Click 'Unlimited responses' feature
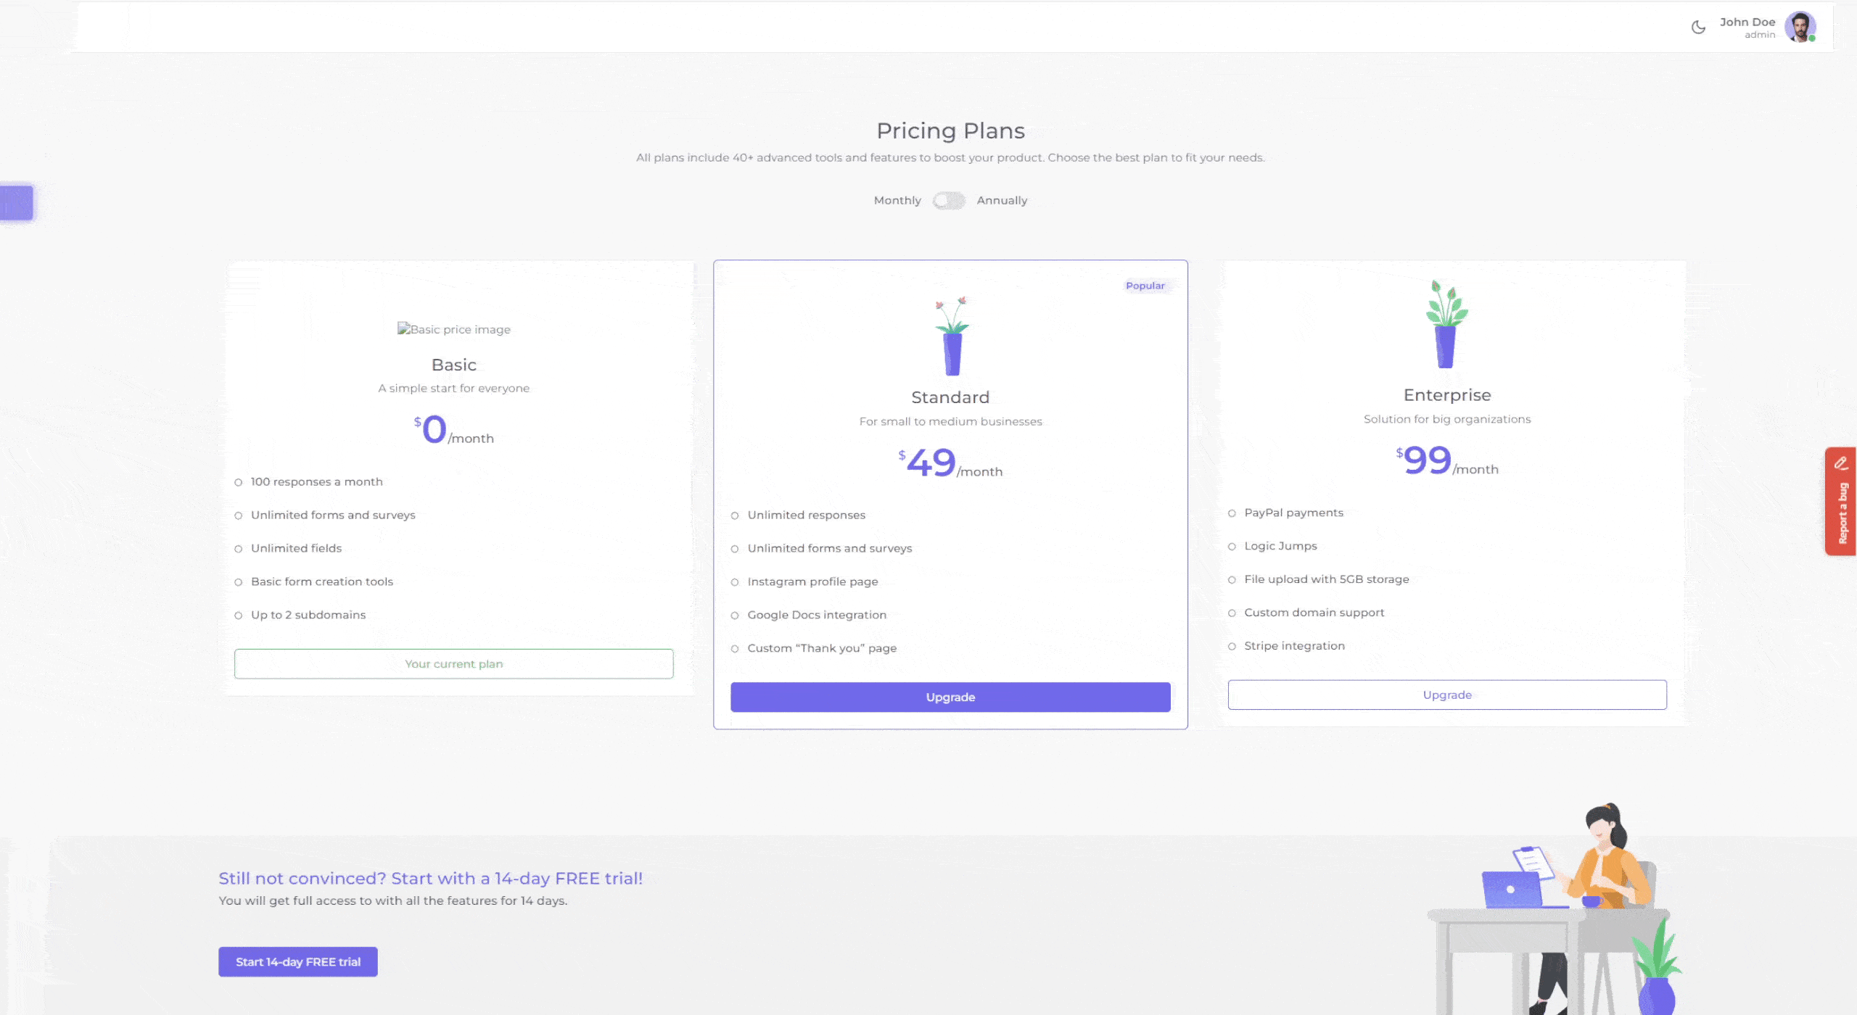 pos(807,515)
